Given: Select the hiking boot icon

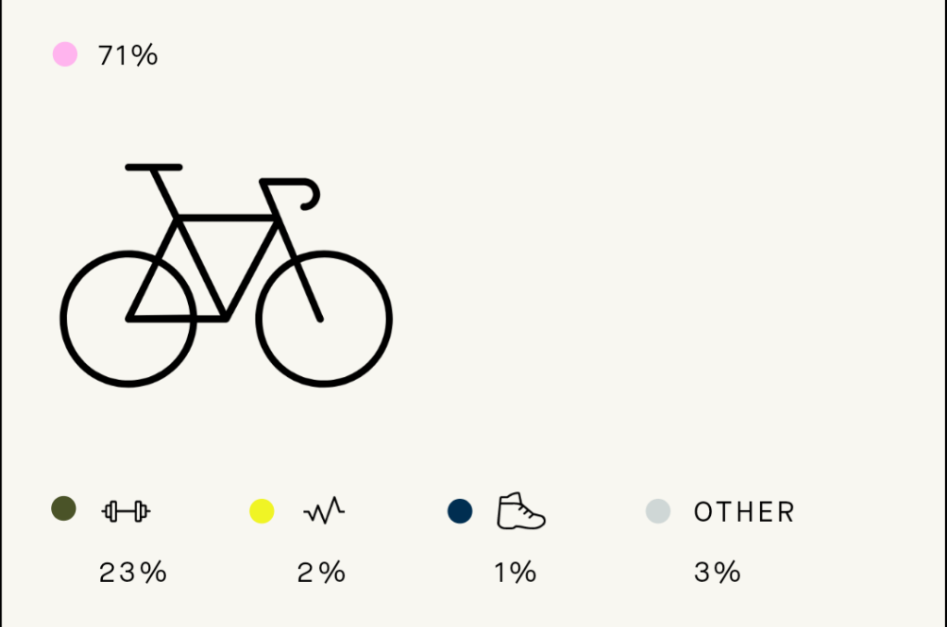Looking at the screenshot, I should (521, 511).
